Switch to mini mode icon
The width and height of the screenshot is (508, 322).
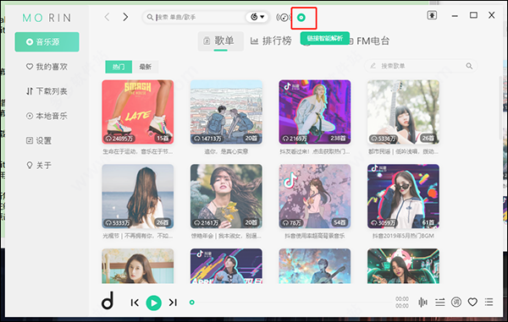(x=432, y=15)
